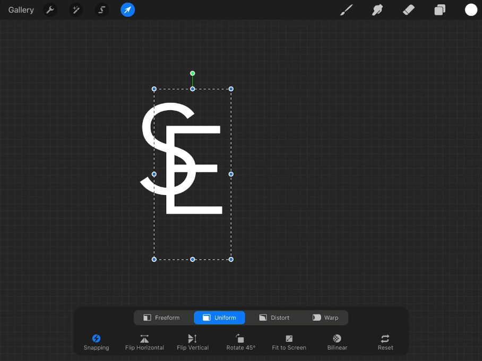Select the Uniform transform mode

[x=219, y=318]
